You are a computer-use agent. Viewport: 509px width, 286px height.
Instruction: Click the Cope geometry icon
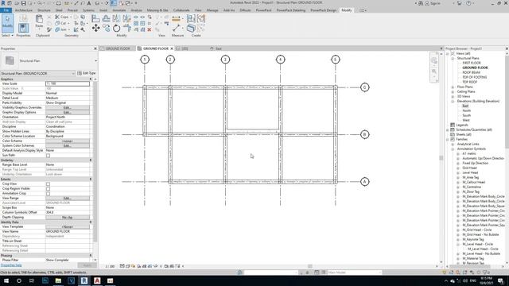pyautogui.click(x=57, y=17)
